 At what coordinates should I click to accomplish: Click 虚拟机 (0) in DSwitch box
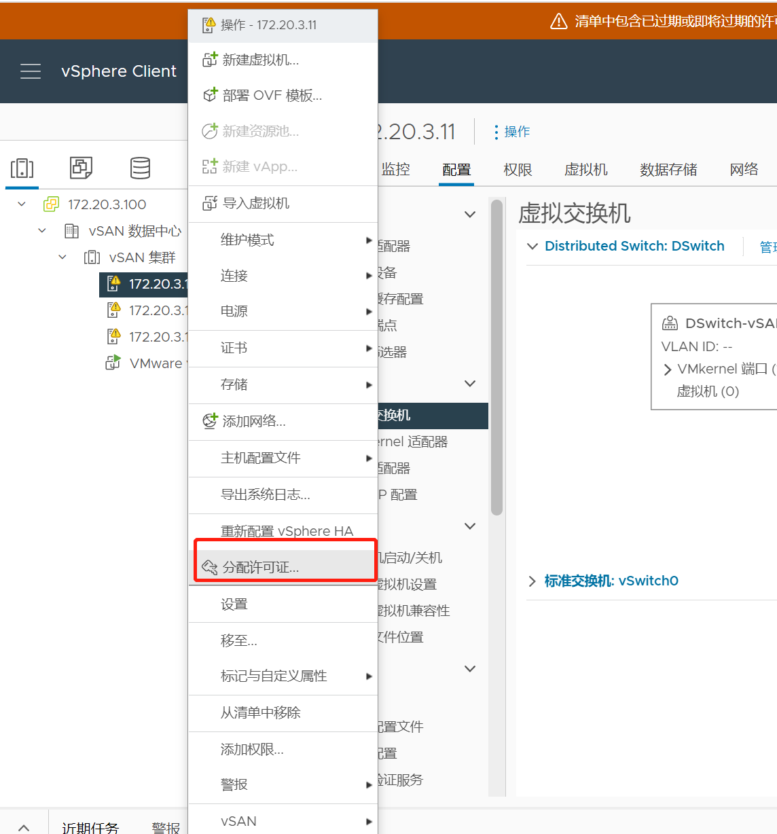click(707, 391)
